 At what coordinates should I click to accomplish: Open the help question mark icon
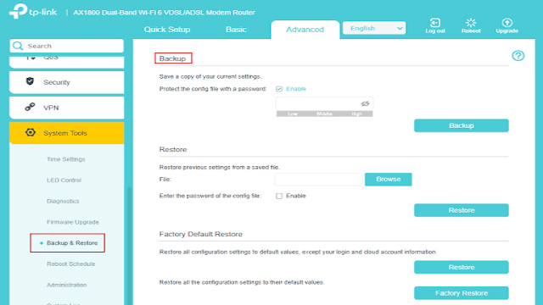pos(518,56)
